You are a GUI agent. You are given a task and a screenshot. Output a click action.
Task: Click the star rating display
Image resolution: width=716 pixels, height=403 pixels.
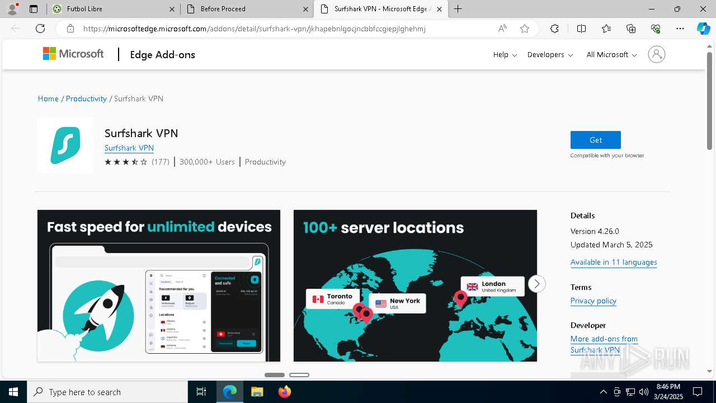[126, 162]
